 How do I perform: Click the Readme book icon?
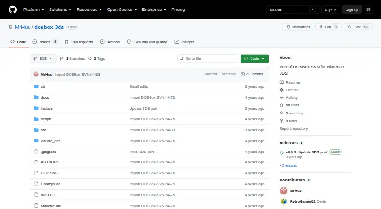(281, 82)
